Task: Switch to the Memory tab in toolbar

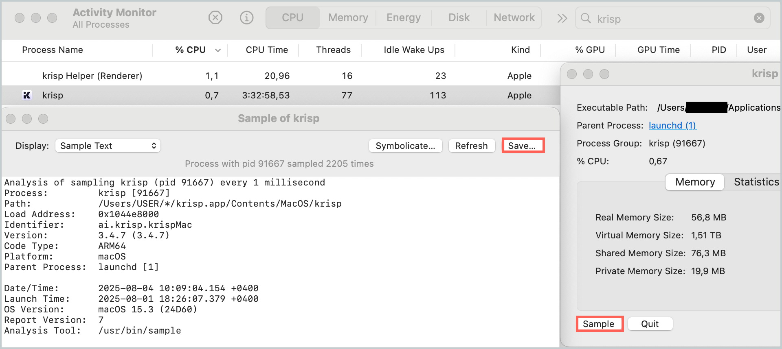Action: pyautogui.click(x=348, y=18)
